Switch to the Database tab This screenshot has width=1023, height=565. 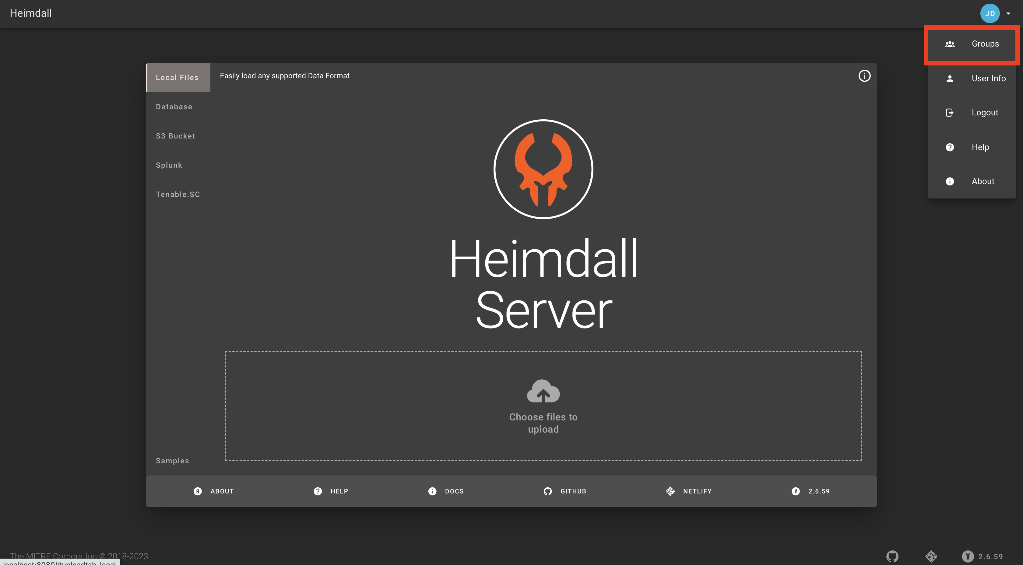(x=174, y=107)
